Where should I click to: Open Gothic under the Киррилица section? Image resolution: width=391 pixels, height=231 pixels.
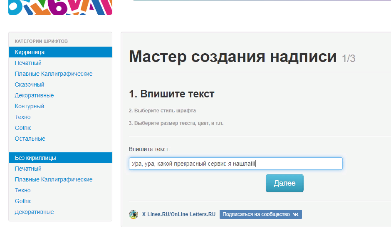pyautogui.click(x=23, y=128)
